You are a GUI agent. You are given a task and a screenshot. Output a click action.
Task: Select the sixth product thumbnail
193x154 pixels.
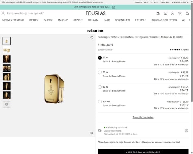tap(7, 86)
